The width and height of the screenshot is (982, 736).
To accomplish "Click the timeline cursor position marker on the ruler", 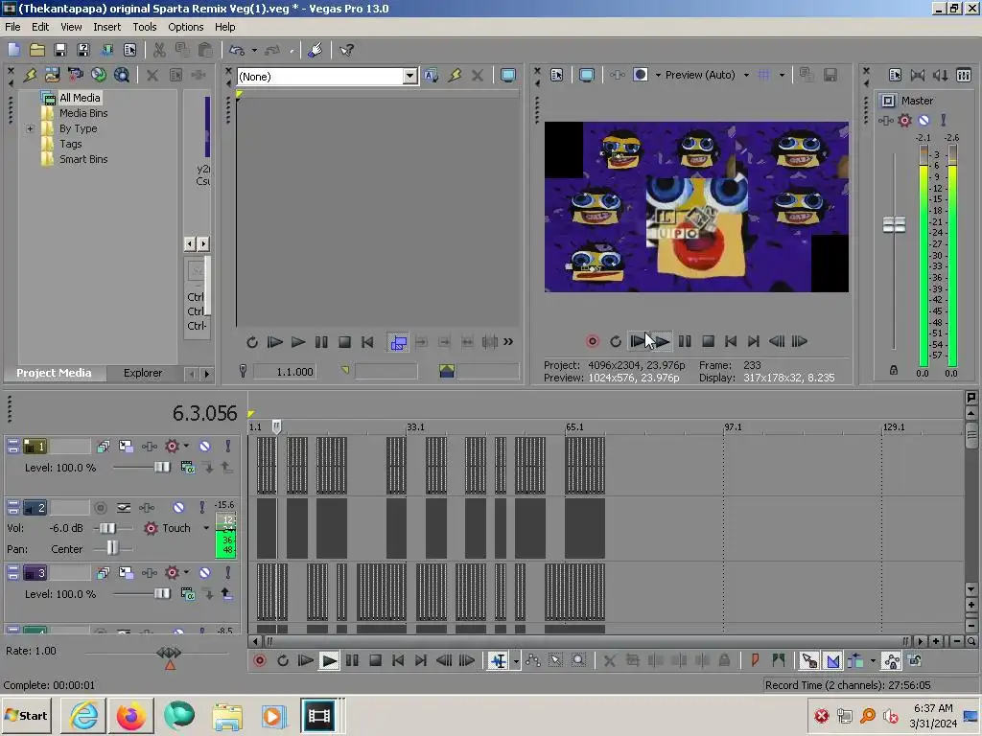I will 277,426.
